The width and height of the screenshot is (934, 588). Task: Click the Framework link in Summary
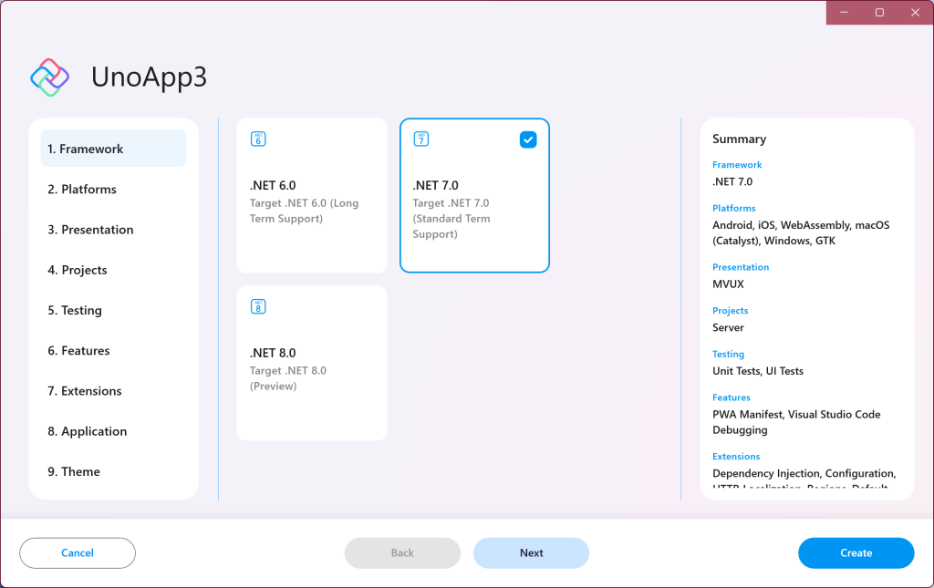(737, 165)
